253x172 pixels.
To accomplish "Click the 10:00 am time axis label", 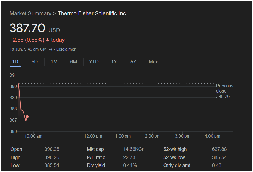I will click(x=34, y=136).
